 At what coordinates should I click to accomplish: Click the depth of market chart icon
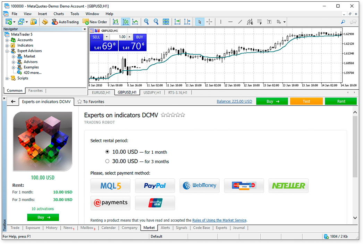[97, 31]
